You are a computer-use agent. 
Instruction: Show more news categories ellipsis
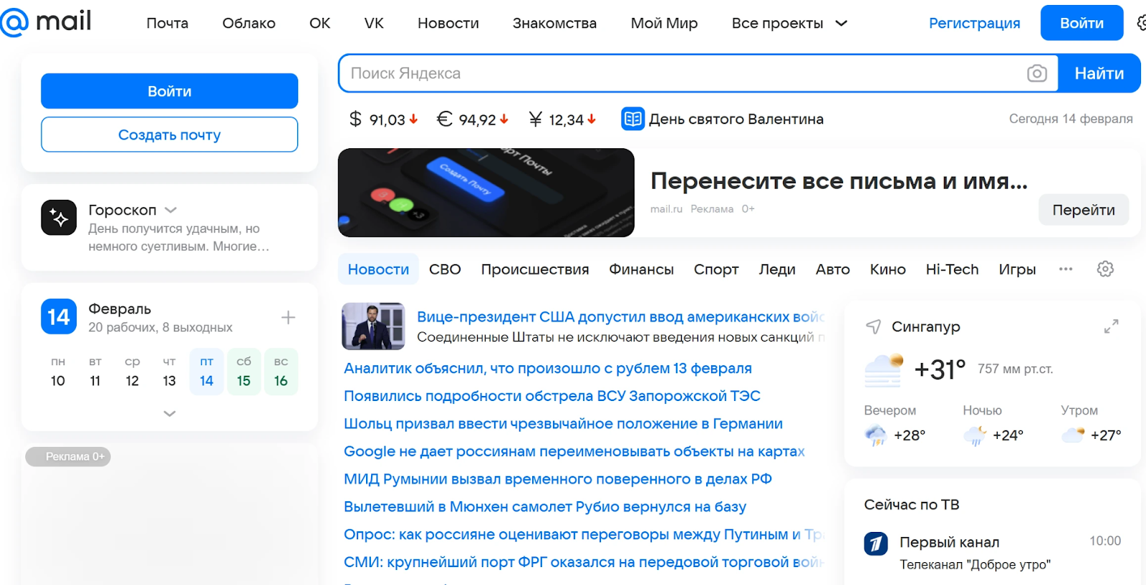click(1066, 269)
